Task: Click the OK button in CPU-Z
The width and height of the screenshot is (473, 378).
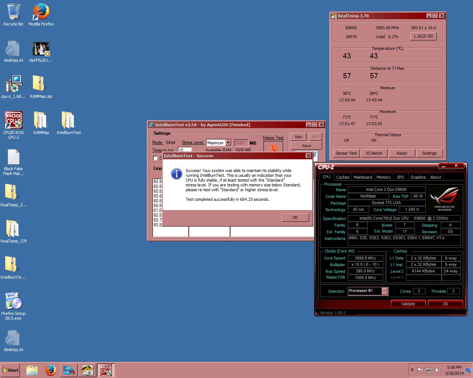Action: coord(445,304)
